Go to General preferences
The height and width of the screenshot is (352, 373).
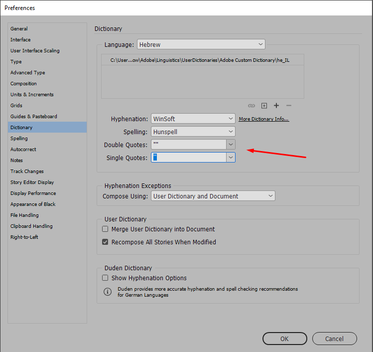[x=47, y=28]
